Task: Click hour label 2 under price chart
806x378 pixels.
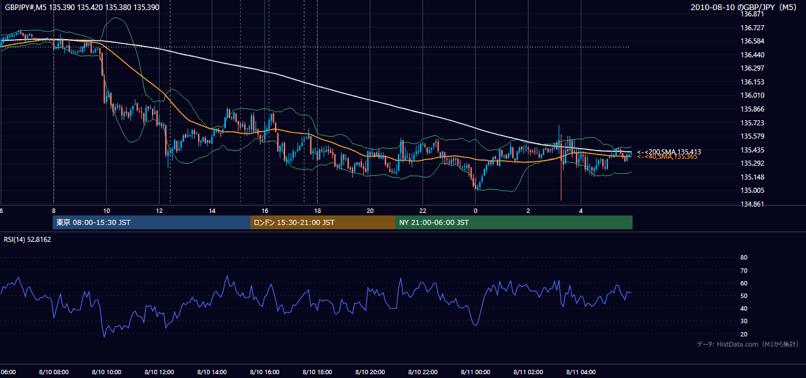Action: click(x=529, y=210)
